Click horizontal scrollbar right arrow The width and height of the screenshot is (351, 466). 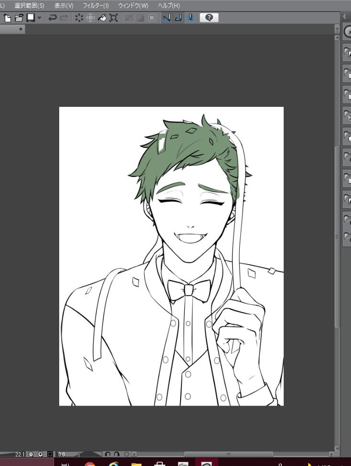[331, 454]
